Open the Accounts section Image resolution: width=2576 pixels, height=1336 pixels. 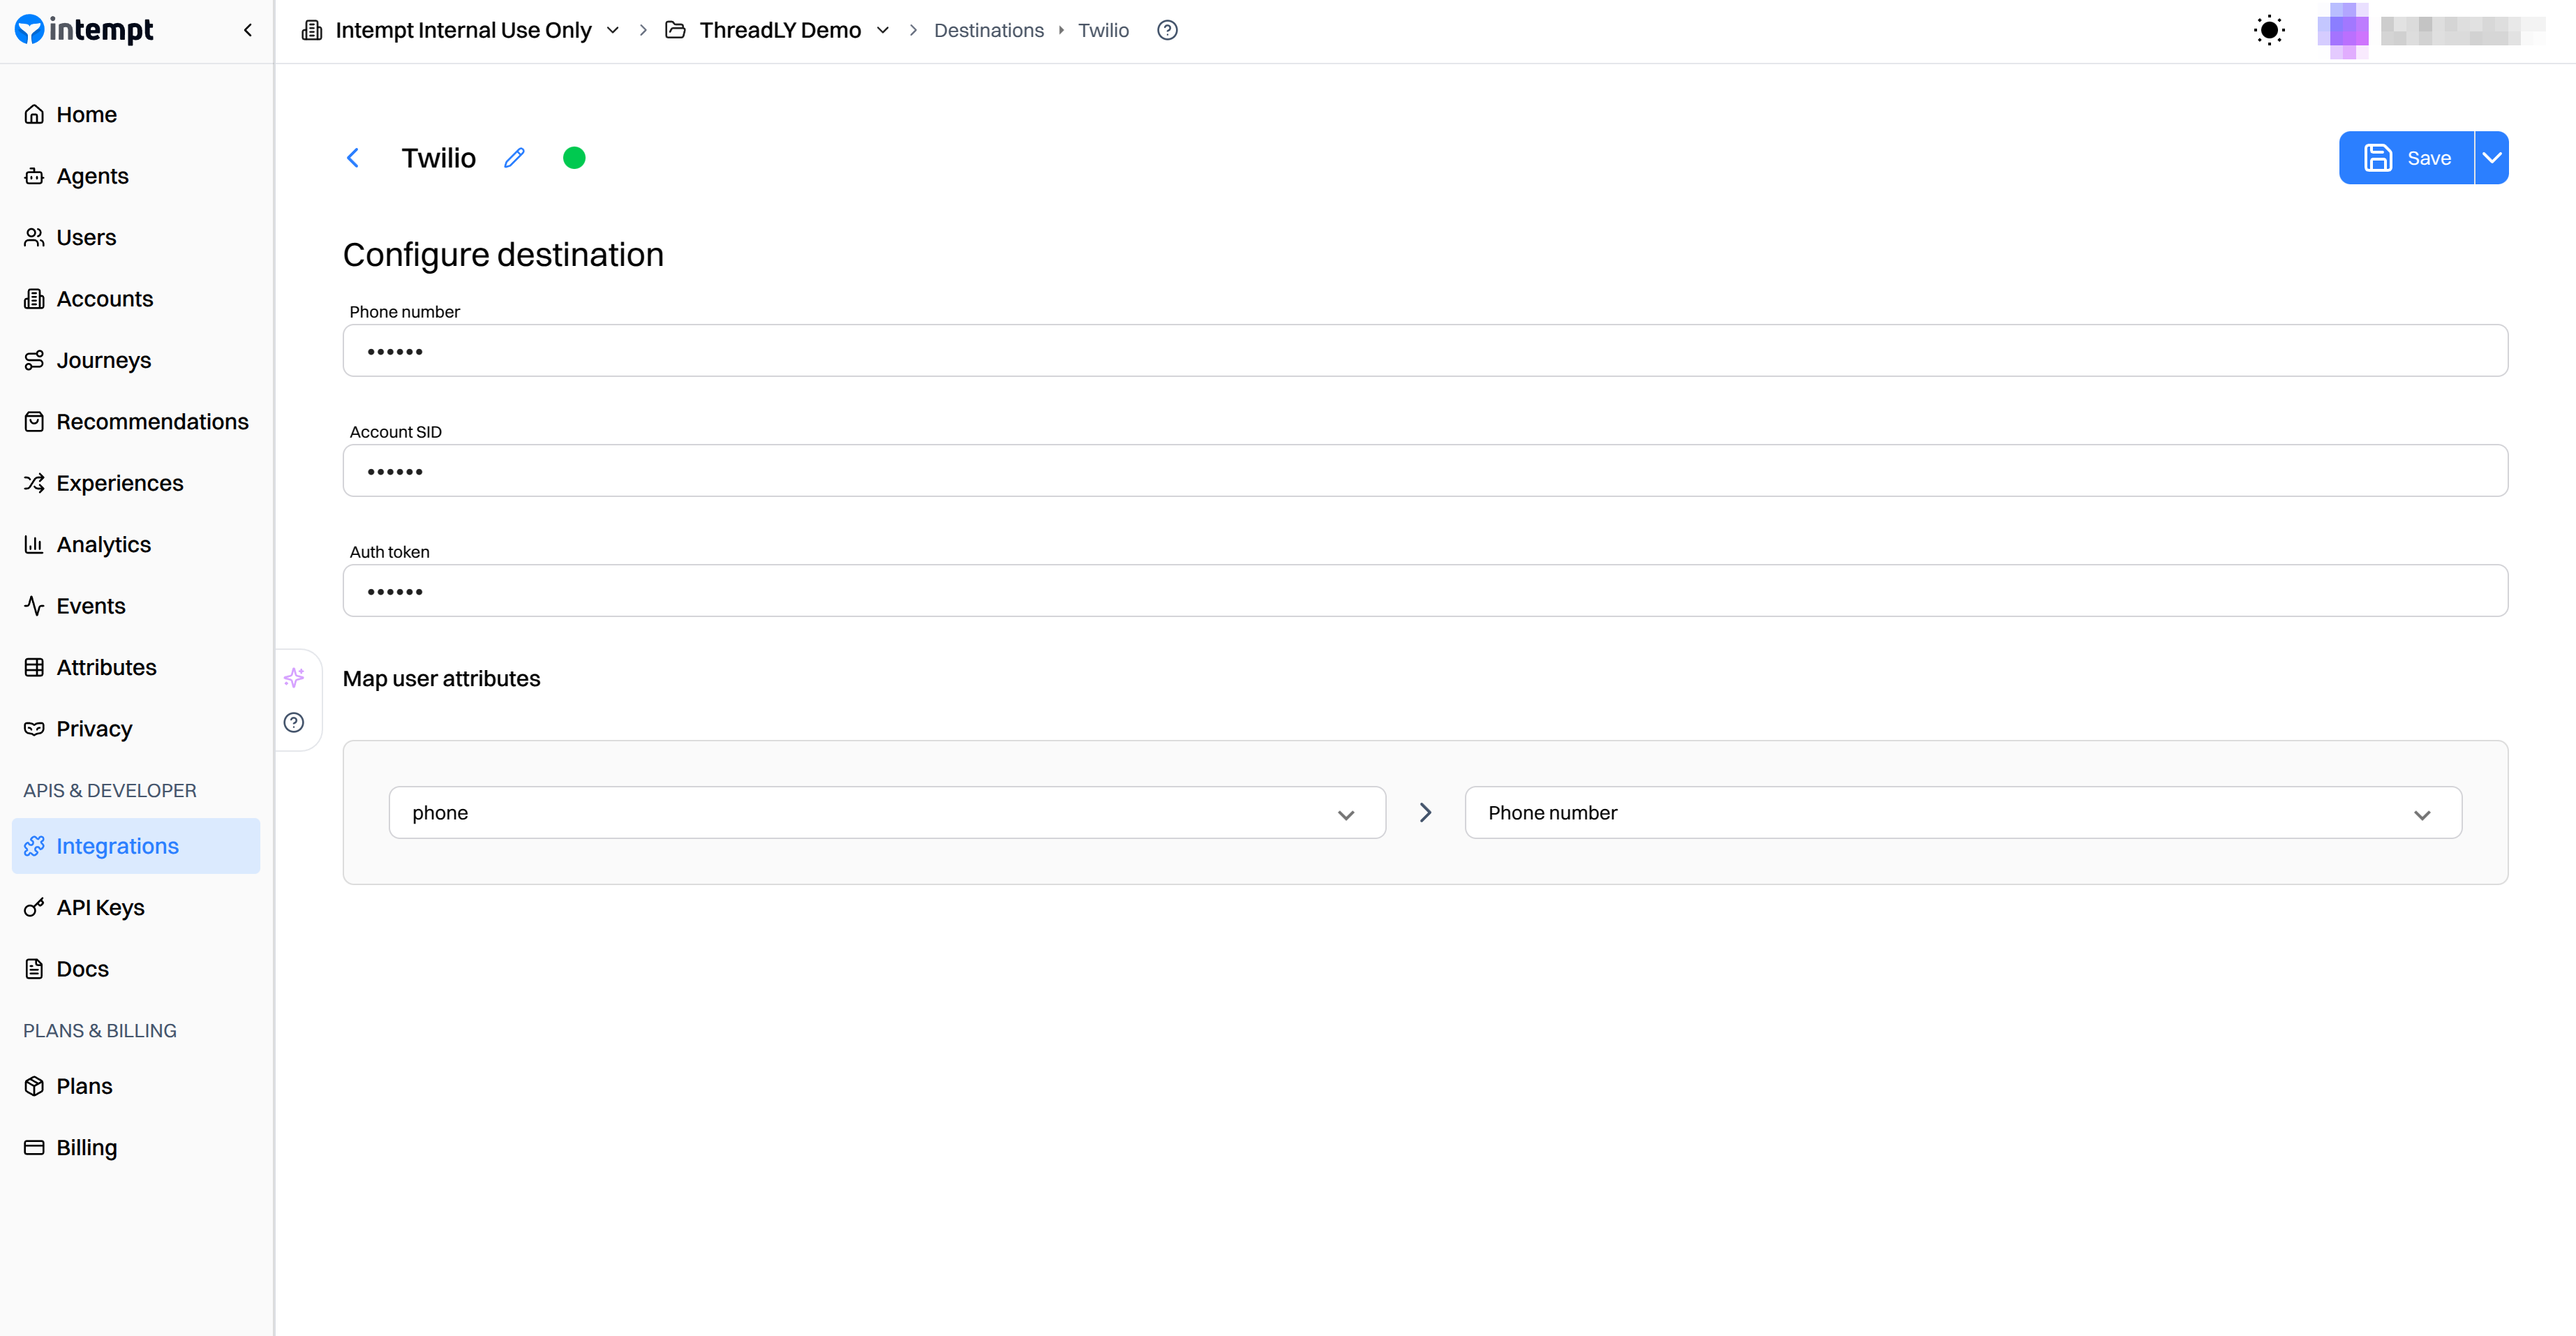tap(136, 299)
